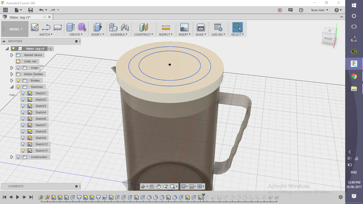The width and height of the screenshot is (363, 204).
Task: Click the Create Form sculpt icon
Action: point(82,27)
